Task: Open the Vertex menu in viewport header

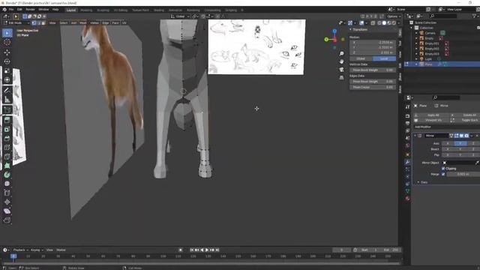Action: pyautogui.click(x=94, y=23)
